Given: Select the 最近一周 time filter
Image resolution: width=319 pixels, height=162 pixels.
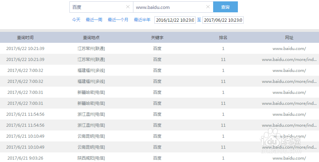Looking at the screenshot, I should 94,20.
